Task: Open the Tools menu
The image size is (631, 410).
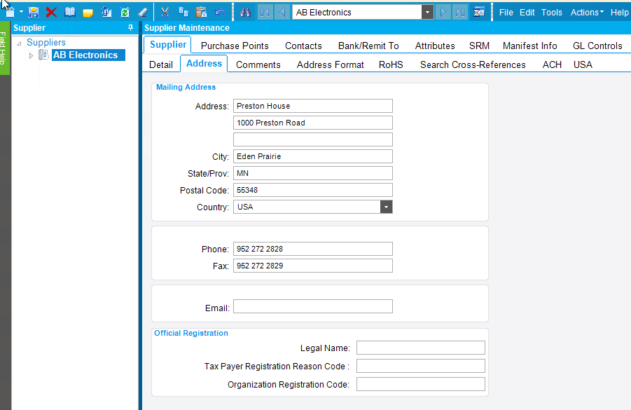Action: pos(551,12)
